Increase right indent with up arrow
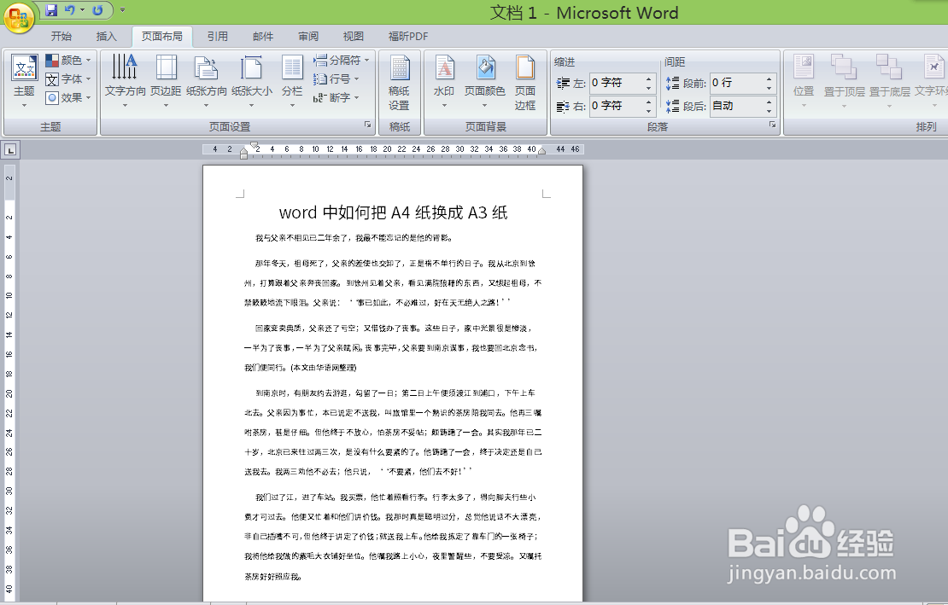This screenshot has width=948, height=605. pos(649,101)
